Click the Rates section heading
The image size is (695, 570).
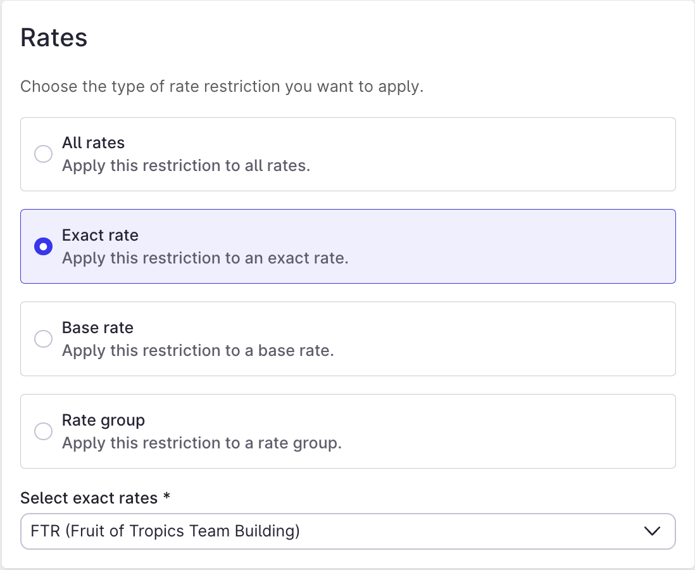tap(54, 37)
